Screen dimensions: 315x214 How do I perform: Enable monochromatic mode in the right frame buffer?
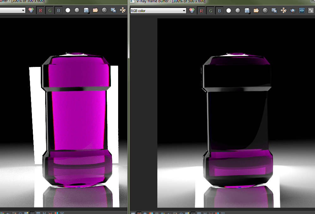click(238, 10)
